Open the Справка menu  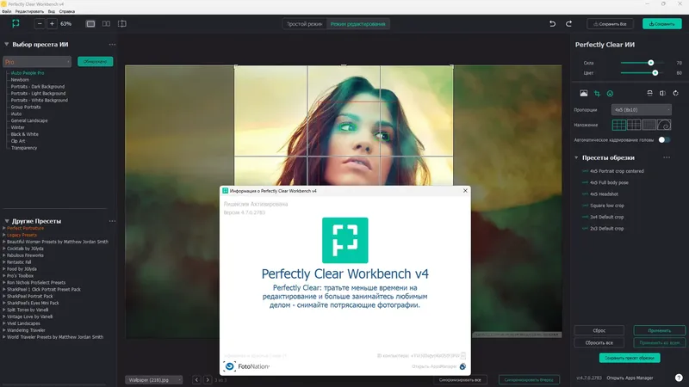67,11
